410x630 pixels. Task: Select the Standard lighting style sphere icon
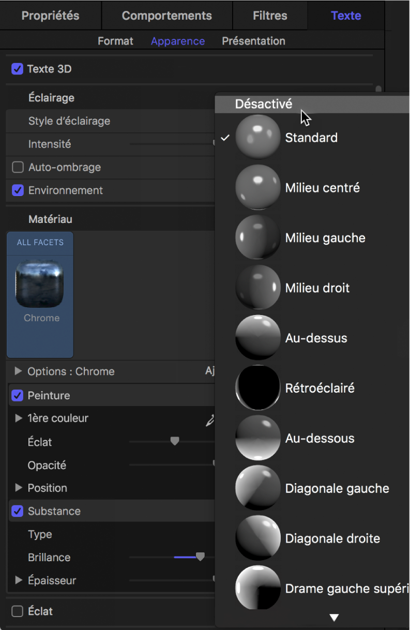tap(257, 137)
